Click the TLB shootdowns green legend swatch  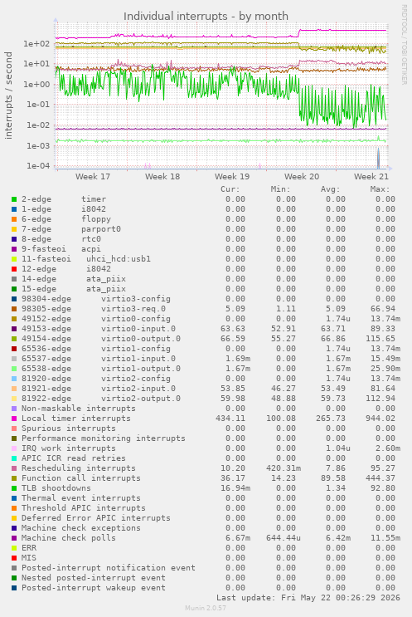[14, 488]
